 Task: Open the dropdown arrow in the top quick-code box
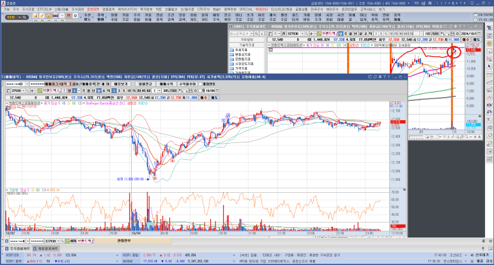click(20, 17)
